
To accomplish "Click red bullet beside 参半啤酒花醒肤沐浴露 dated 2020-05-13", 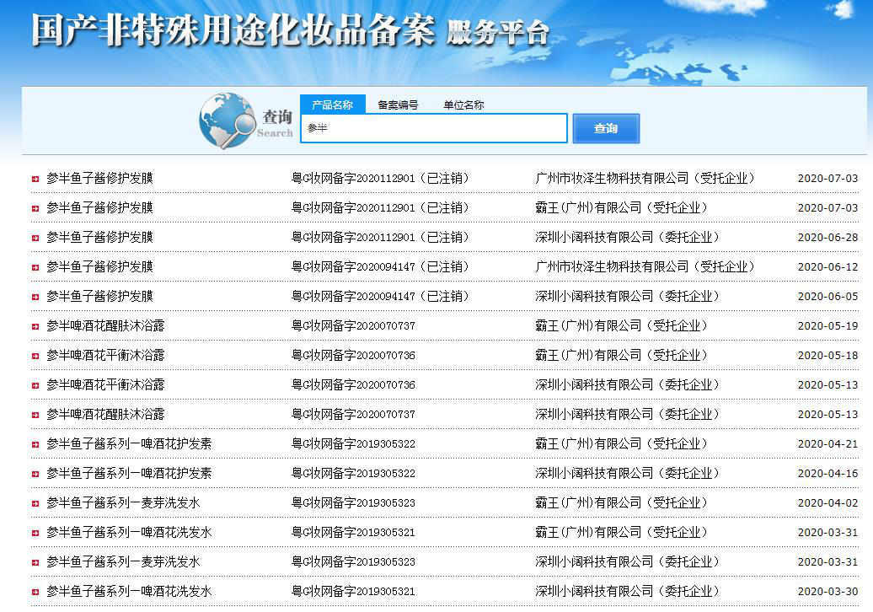I will [x=35, y=415].
